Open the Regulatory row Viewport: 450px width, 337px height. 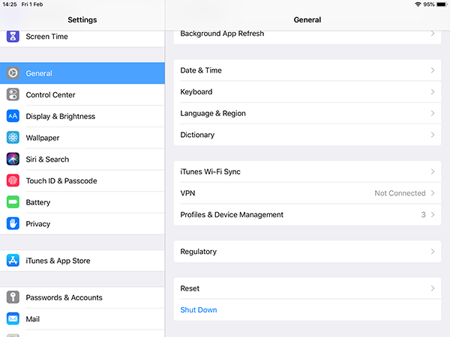pyautogui.click(x=307, y=252)
